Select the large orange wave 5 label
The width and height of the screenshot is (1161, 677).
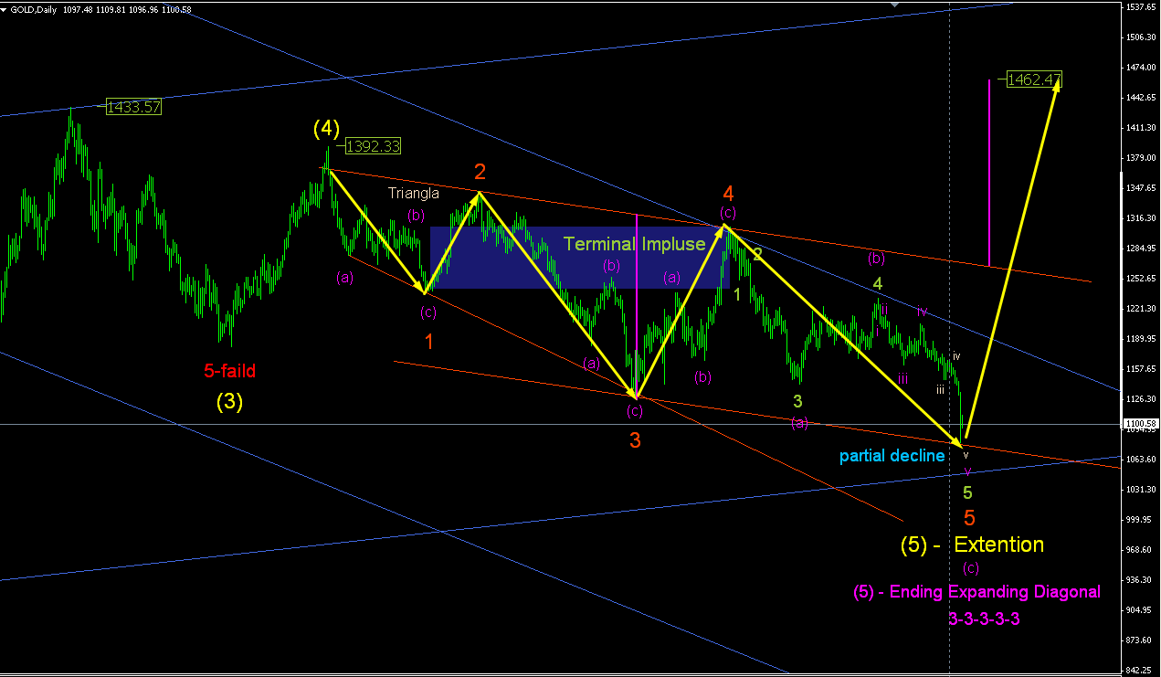click(x=969, y=517)
